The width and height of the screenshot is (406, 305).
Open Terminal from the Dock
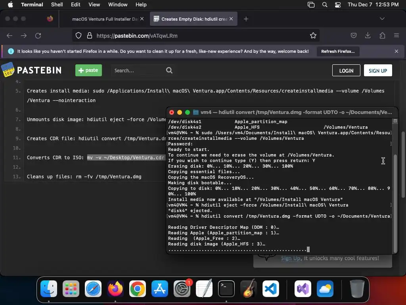[226, 288]
